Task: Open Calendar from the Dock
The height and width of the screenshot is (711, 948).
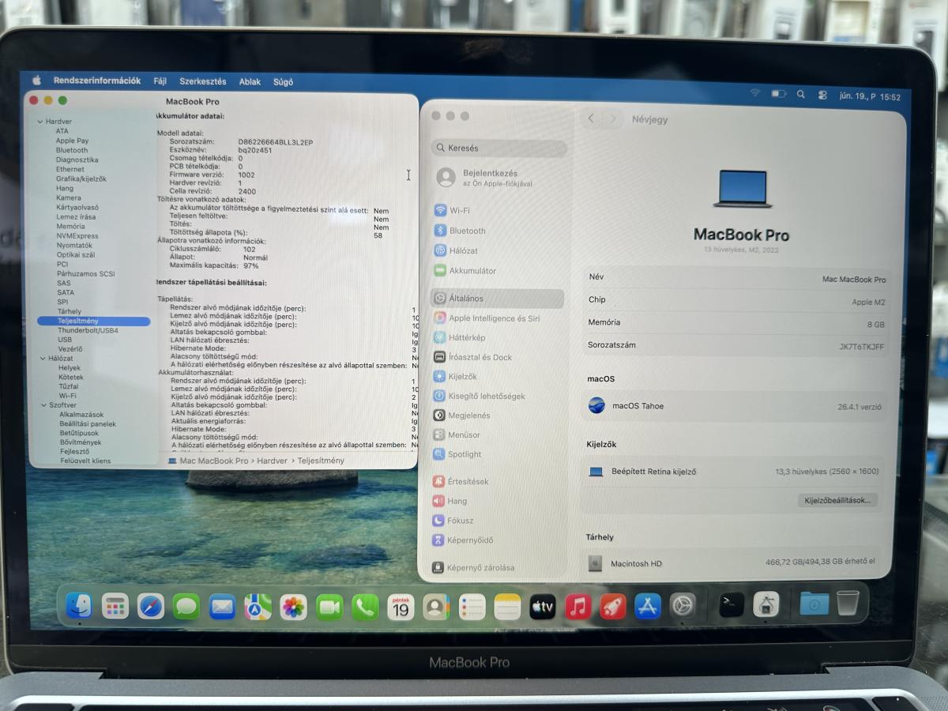Action: tap(401, 607)
